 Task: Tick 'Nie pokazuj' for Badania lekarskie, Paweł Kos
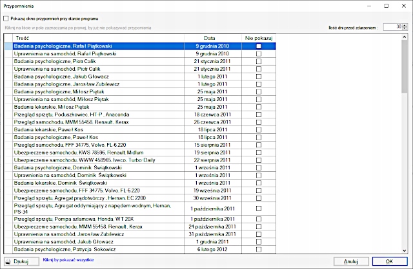point(259,130)
